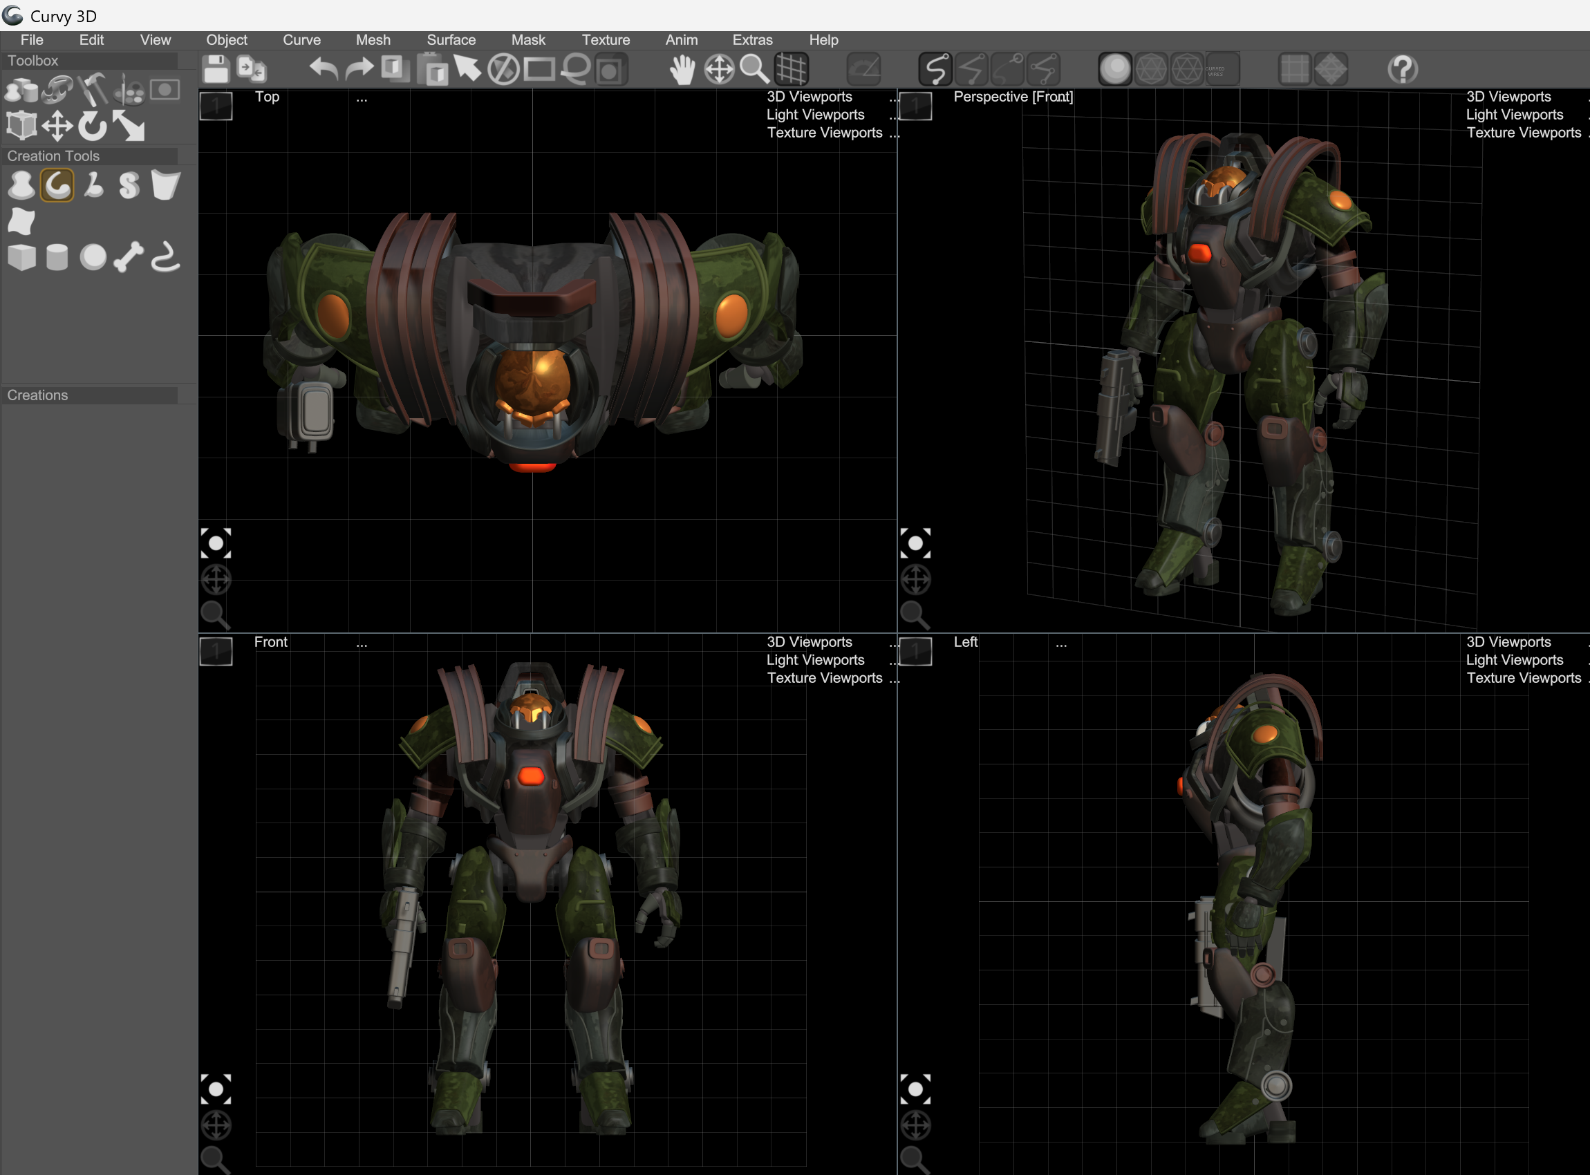
Task: Toggle the grid display in toolbar
Action: click(791, 69)
